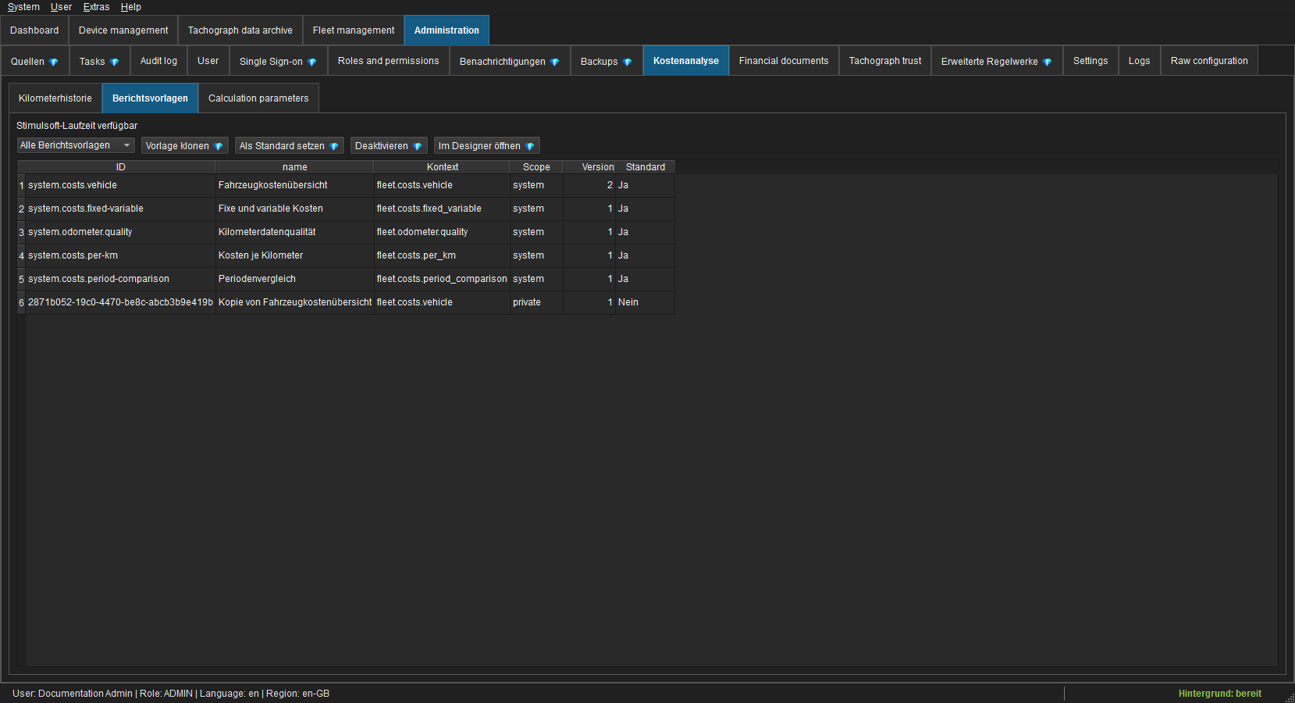1295x703 pixels.
Task: Click name cell Kosten je Kilometer
Action: click(295, 255)
